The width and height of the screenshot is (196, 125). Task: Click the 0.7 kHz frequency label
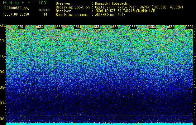coord(2,103)
